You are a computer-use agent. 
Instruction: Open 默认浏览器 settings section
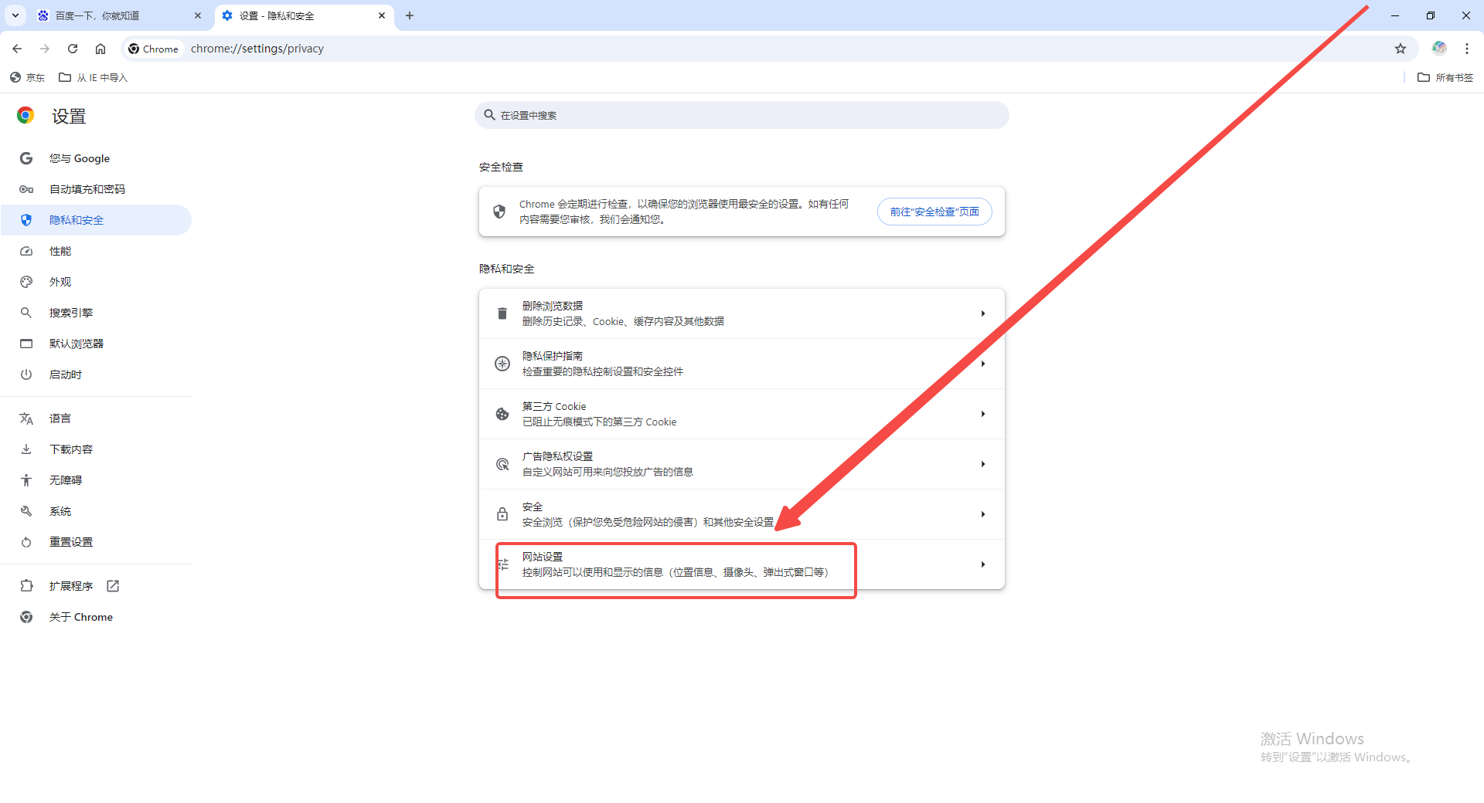(96, 344)
